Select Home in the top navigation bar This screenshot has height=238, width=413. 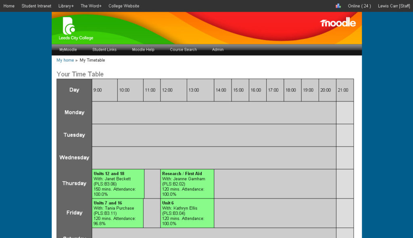[9, 6]
